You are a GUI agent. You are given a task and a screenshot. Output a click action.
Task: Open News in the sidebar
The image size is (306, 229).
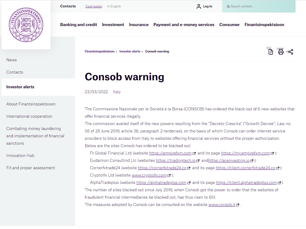coord(12,60)
